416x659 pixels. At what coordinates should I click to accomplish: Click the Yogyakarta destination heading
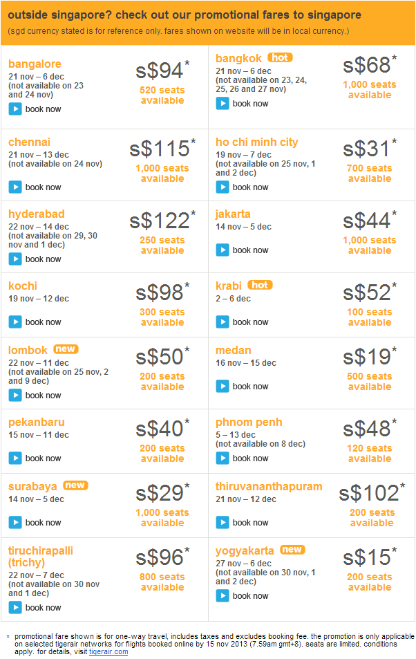(x=245, y=550)
